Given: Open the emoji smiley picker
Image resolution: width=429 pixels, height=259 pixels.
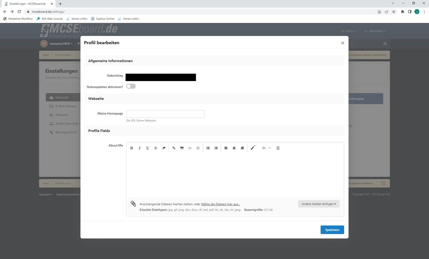Looking at the screenshot, I should click(198, 148).
